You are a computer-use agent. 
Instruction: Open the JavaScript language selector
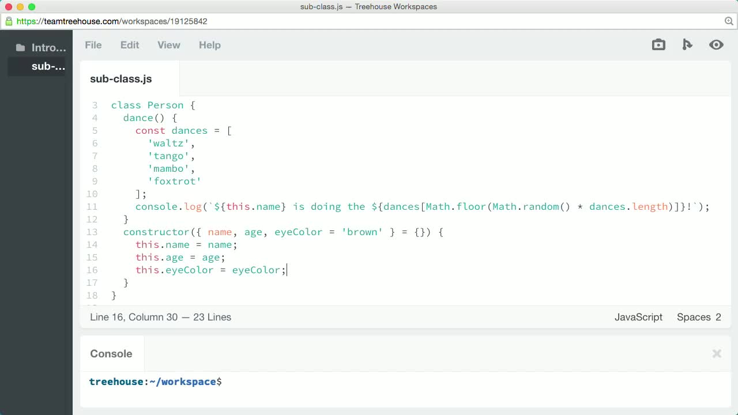[x=638, y=317]
